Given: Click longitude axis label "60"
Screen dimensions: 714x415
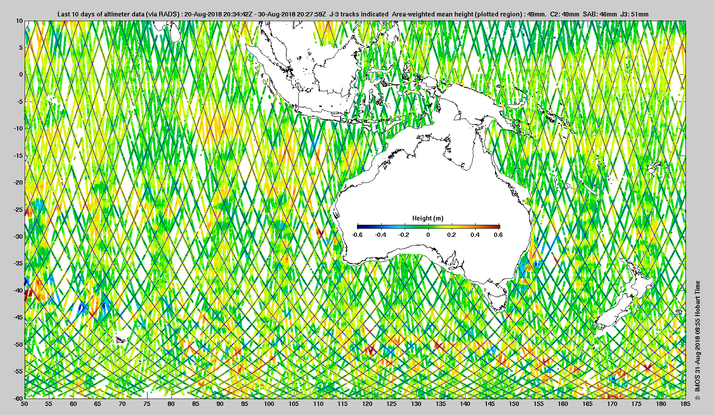Looking at the screenshot, I should click(x=74, y=404).
